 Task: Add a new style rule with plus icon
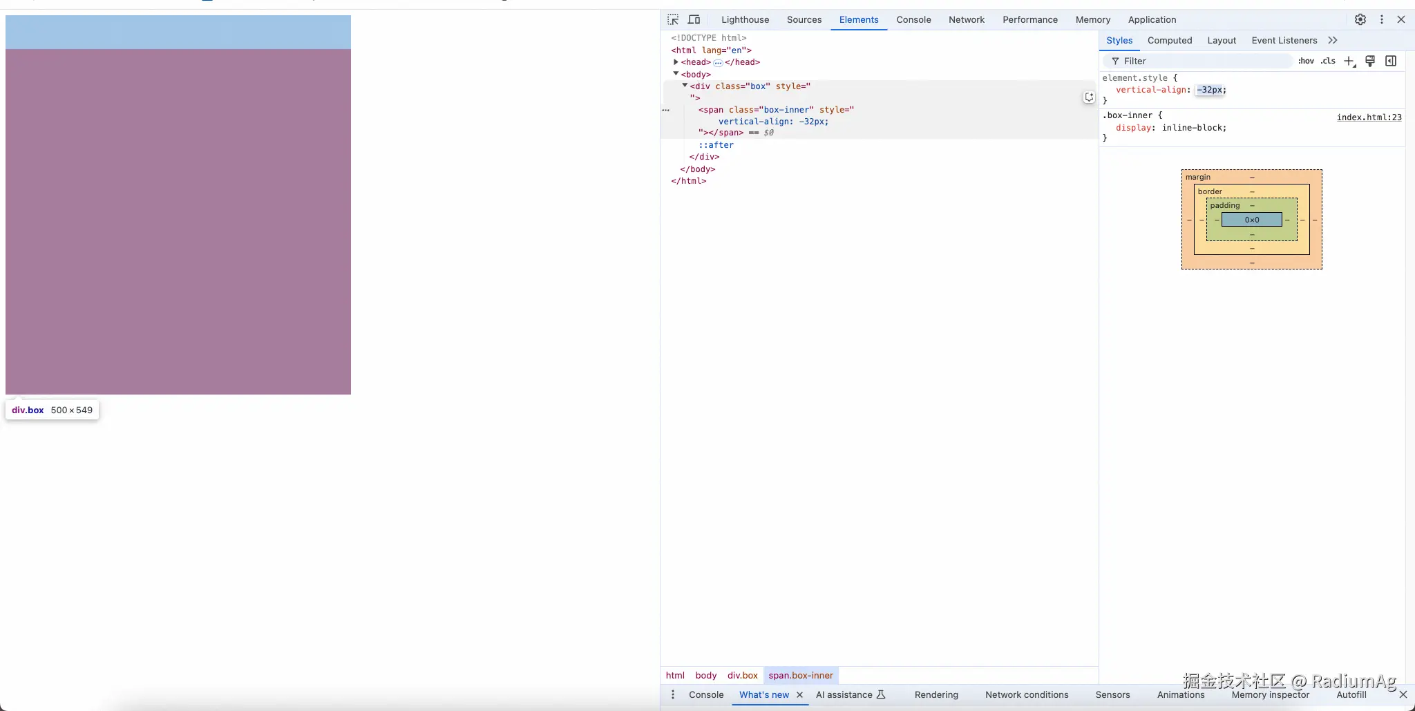point(1349,61)
